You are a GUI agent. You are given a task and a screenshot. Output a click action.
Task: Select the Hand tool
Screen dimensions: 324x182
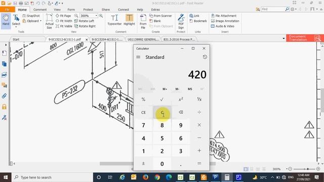pyautogui.click(x=6, y=21)
